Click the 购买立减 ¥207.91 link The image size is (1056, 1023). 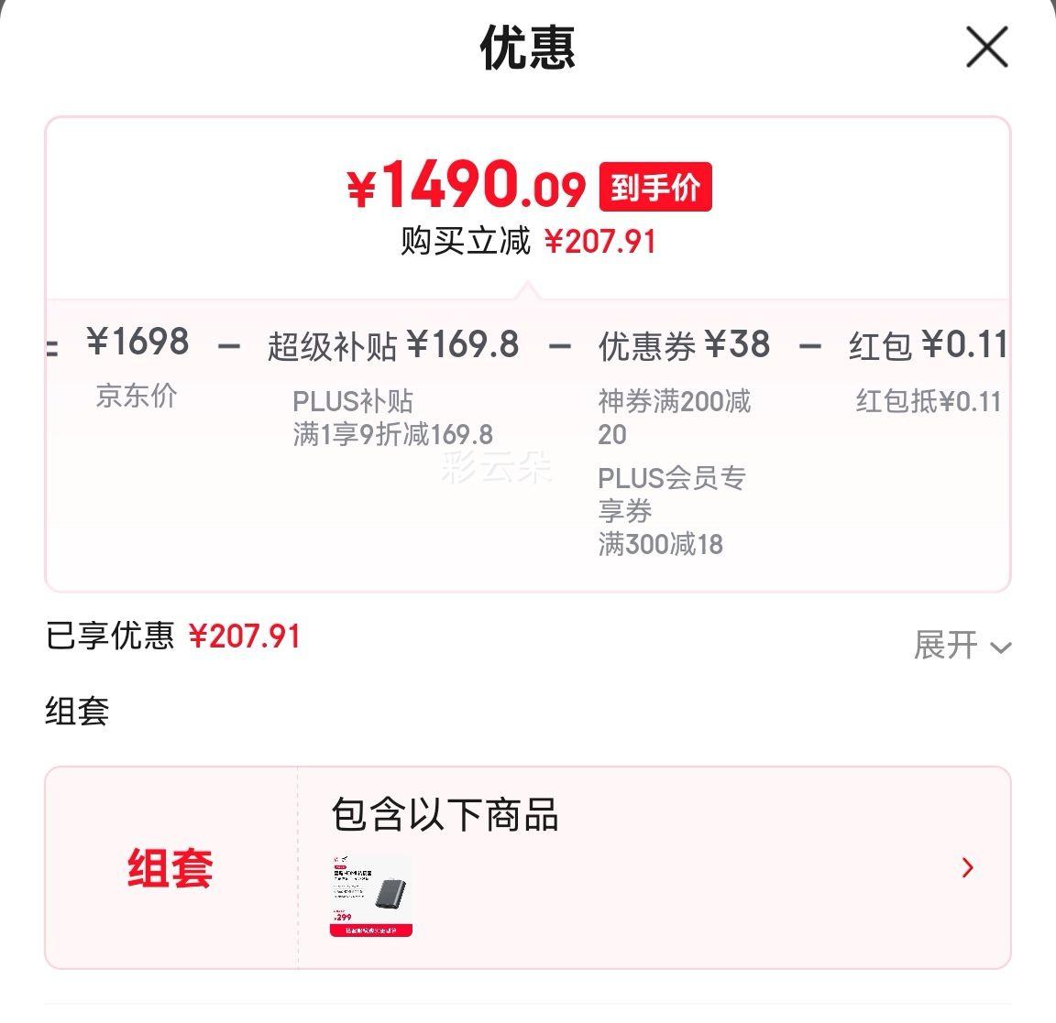[x=528, y=240]
